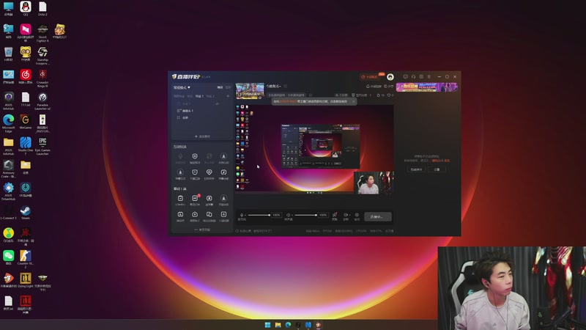Open Studio One 7 desktop shortcut

click(x=26, y=146)
